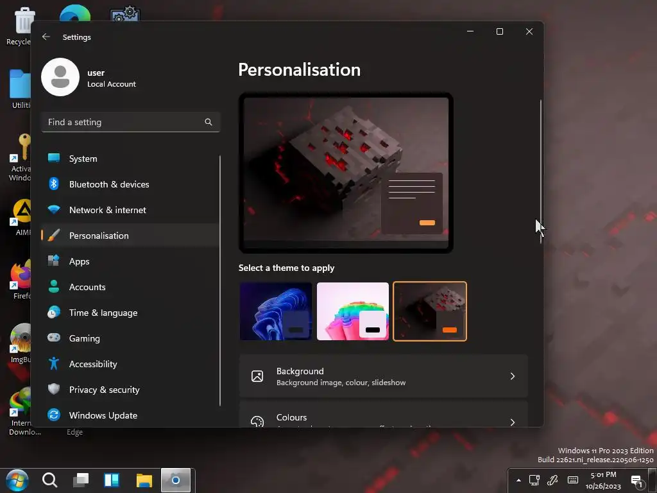The width and height of the screenshot is (657, 493).
Task: Click the Privacy & security shield icon
Action: click(x=54, y=389)
